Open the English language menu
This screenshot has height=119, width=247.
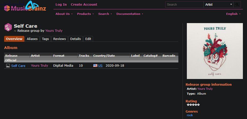tap(233, 14)
